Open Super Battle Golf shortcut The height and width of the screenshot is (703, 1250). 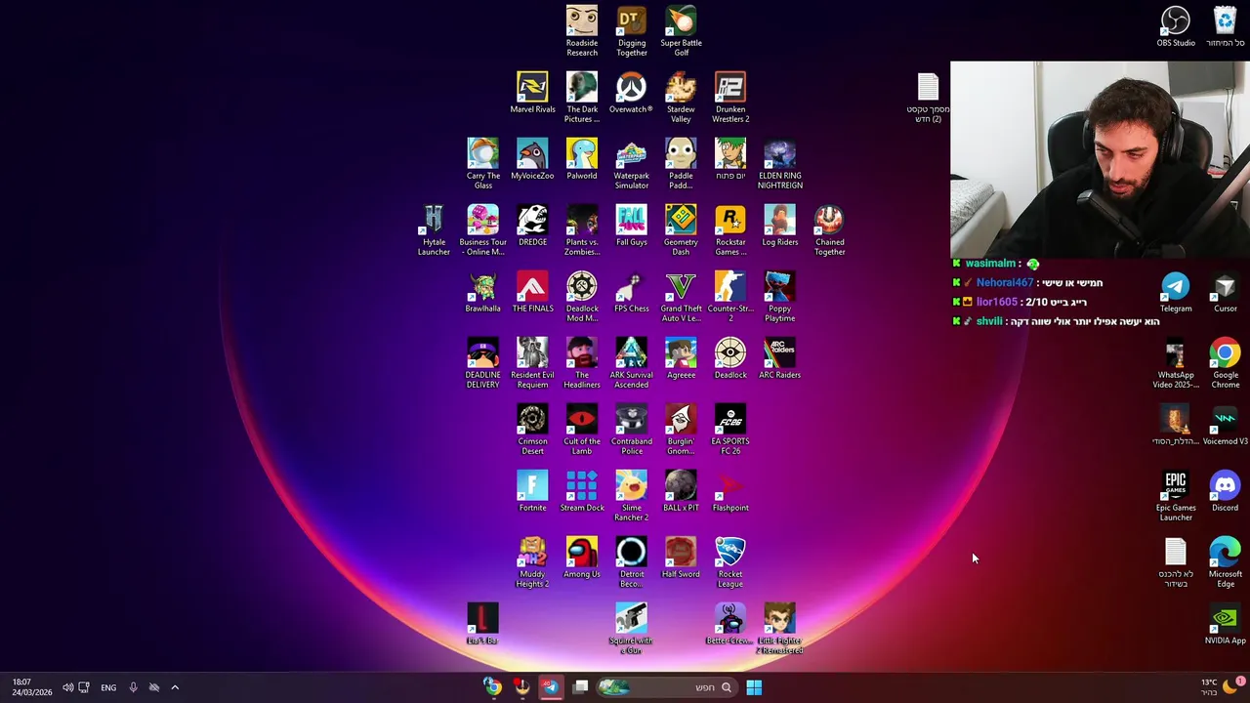tap(681, 31)
